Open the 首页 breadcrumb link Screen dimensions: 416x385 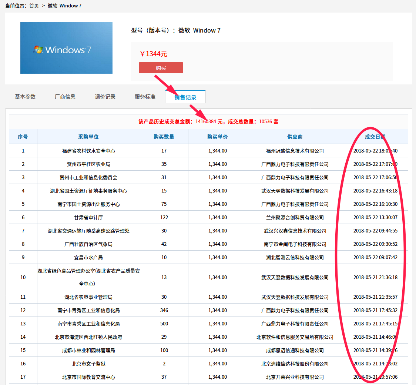(x=34, y=6)
